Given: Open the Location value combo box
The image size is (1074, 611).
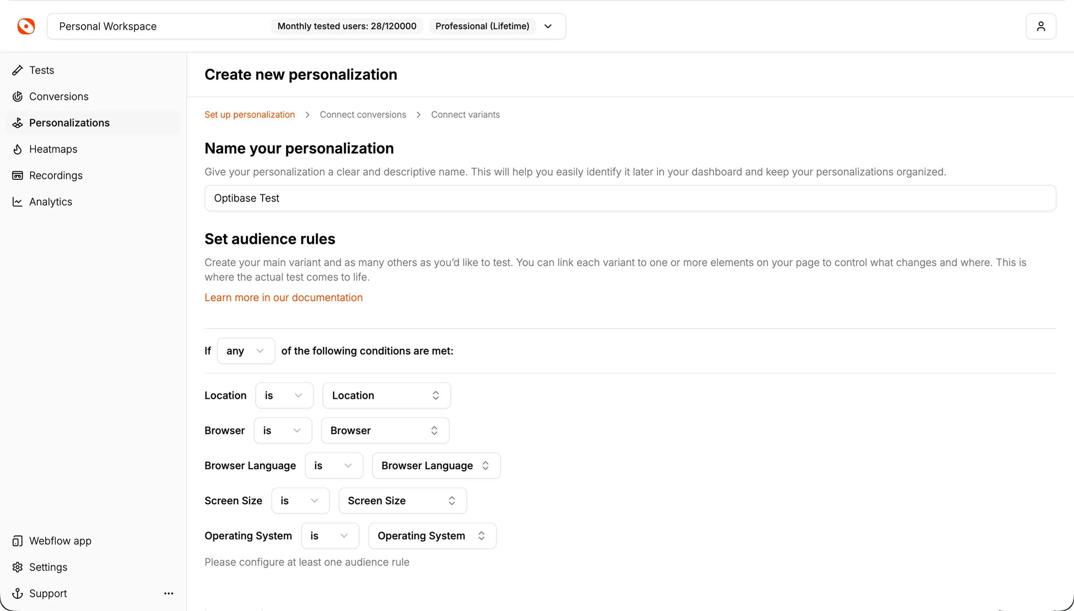Looking at the screenshot, I should point(386,395).
